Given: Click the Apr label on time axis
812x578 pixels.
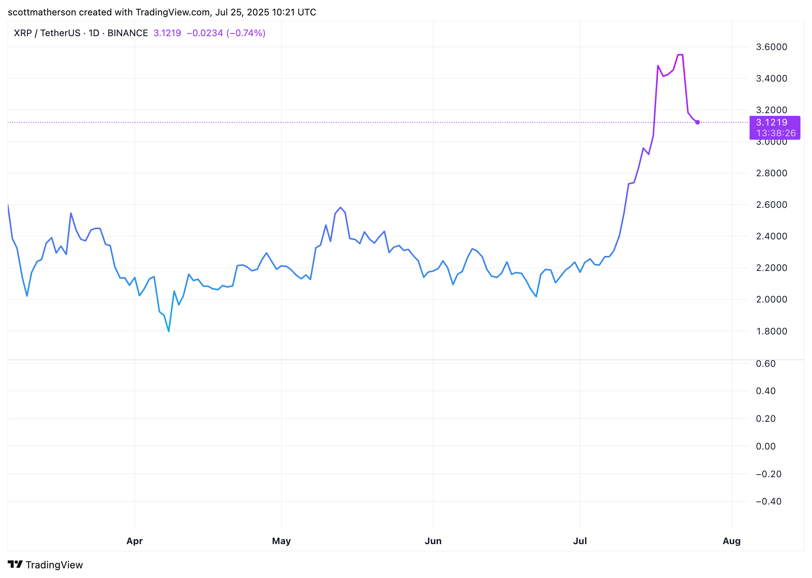Looking at the screenshot, I should (134, 541).
